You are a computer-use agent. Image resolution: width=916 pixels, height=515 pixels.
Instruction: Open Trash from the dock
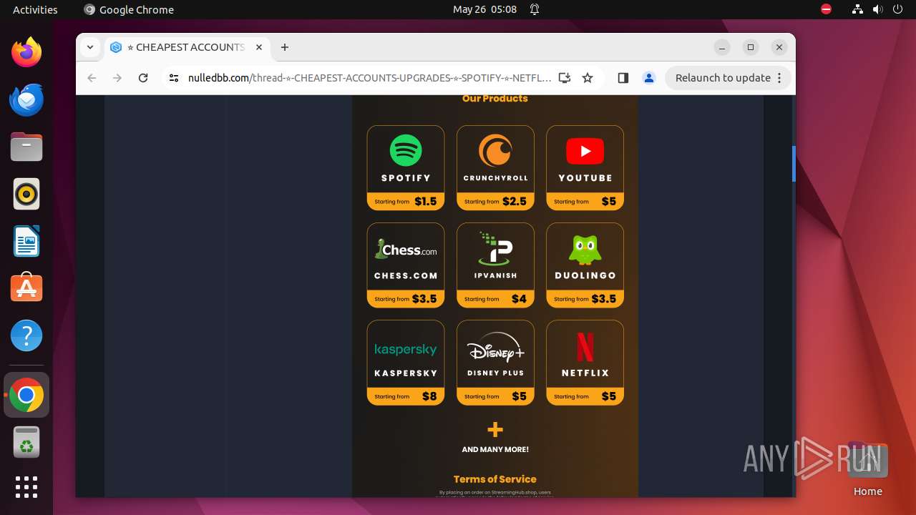[26, 442]
